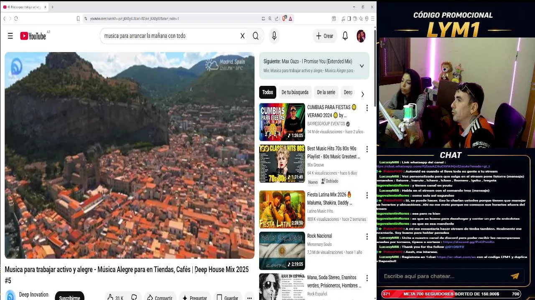Viewport: 535px width, 300px height.
Task: Open the share page icon in the address bar
Action: coord(277,18)
